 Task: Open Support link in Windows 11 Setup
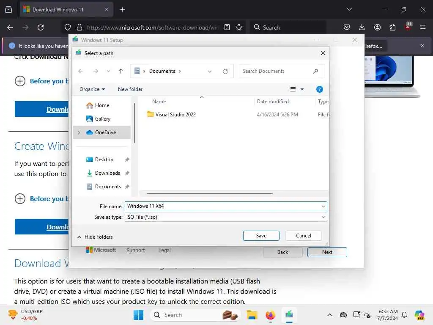(x=136, y=251)
